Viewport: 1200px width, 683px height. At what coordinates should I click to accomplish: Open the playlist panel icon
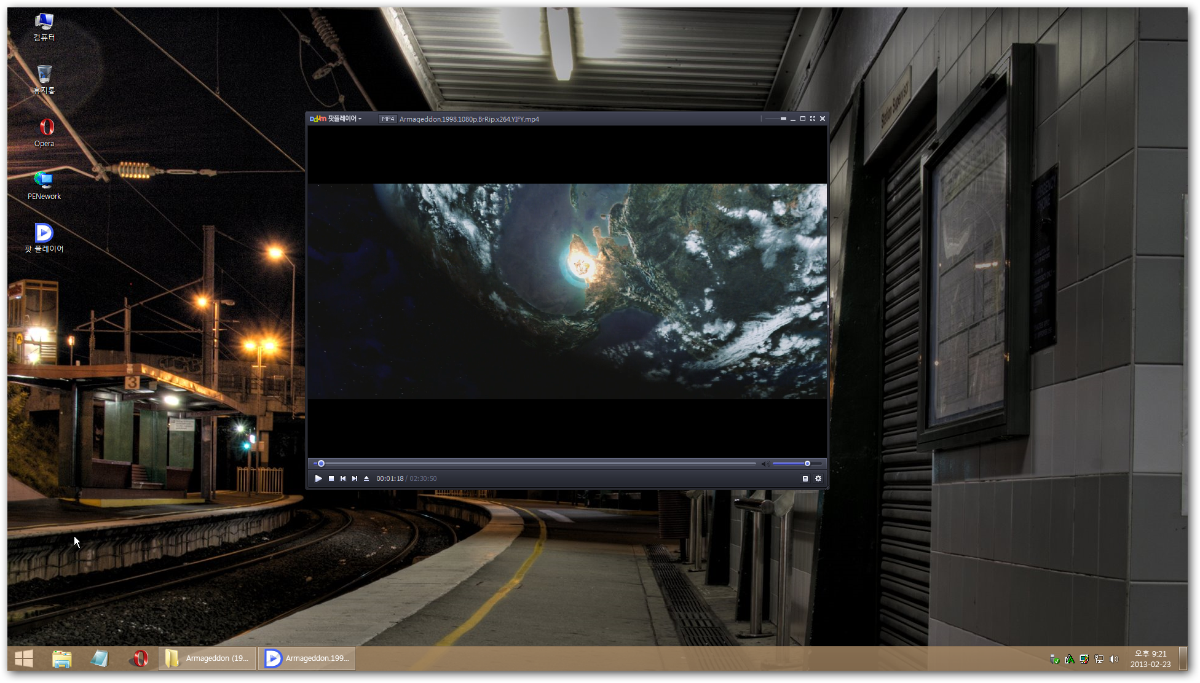click(805, 478)
